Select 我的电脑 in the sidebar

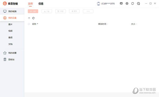pos(12,11)
